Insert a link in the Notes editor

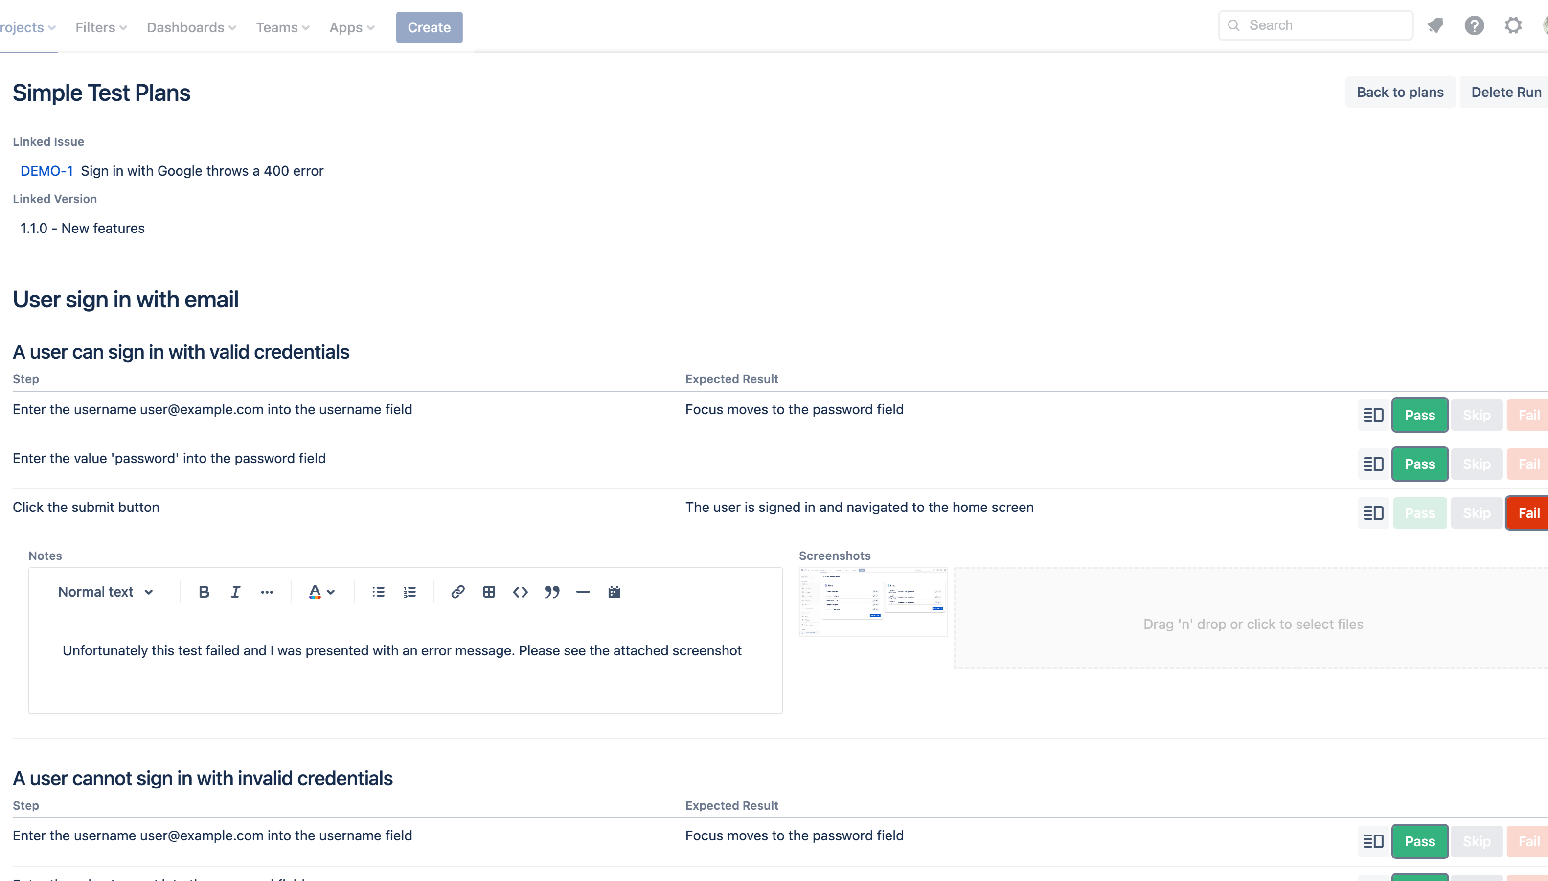coord(458,592)
